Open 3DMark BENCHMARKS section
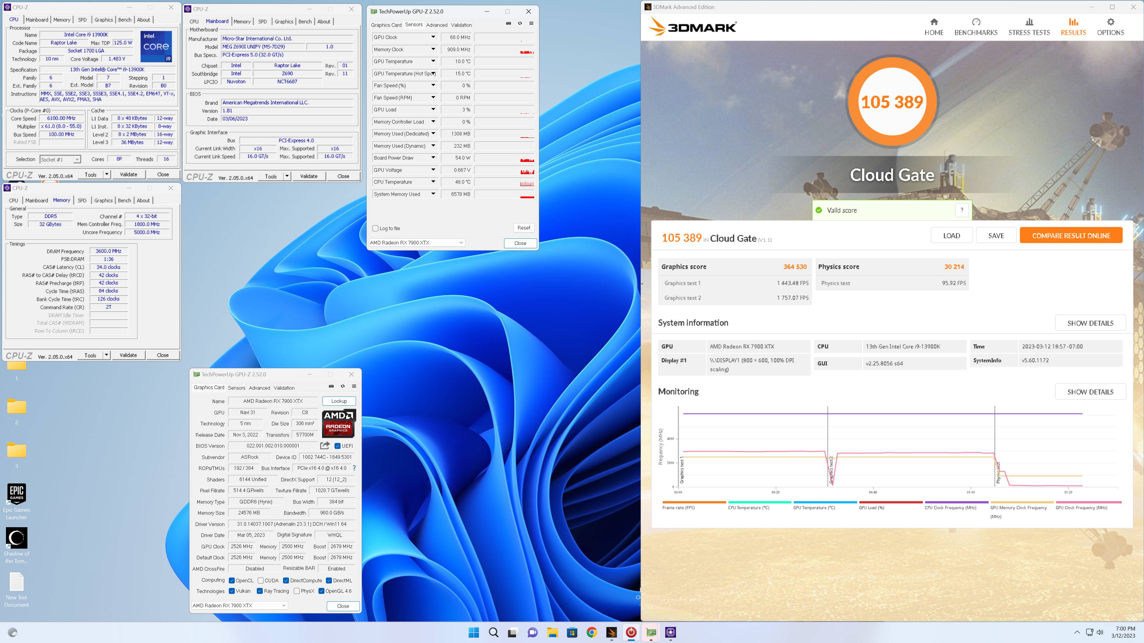Screen dimensions: 1144x643 coord(976,27)
